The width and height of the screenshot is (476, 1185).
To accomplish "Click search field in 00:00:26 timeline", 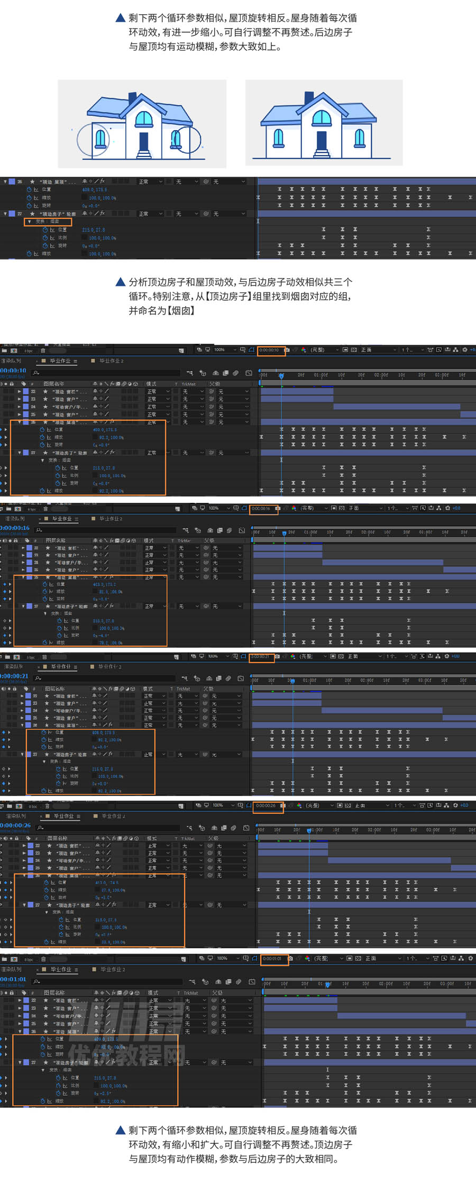I will coord(107,828).
